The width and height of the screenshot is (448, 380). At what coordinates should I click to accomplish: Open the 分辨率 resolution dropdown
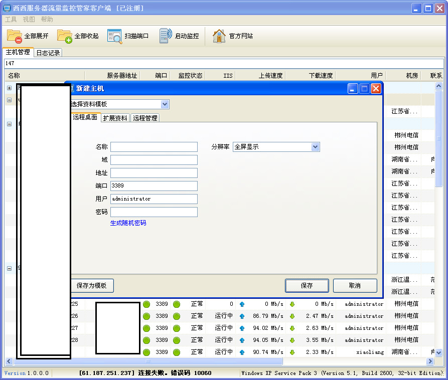[x=315, y=147]
